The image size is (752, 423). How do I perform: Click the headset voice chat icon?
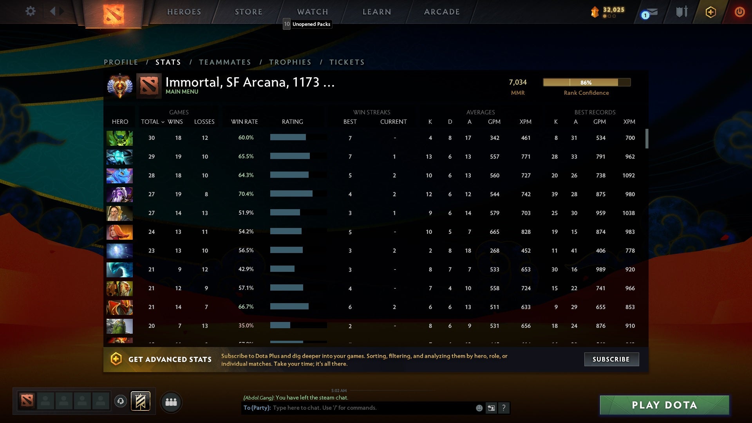121,401
